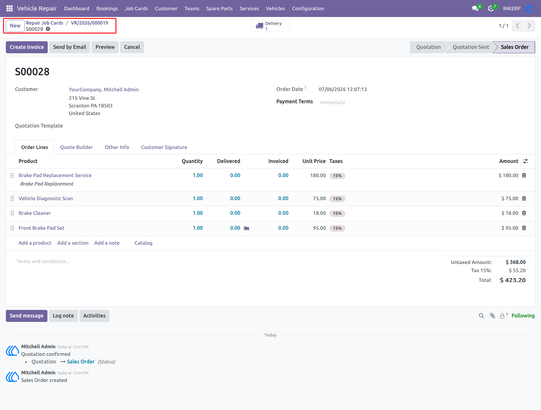This screenshot has height=410, width=541.
Task: Open the Job Cards menu
Action: 136,8
